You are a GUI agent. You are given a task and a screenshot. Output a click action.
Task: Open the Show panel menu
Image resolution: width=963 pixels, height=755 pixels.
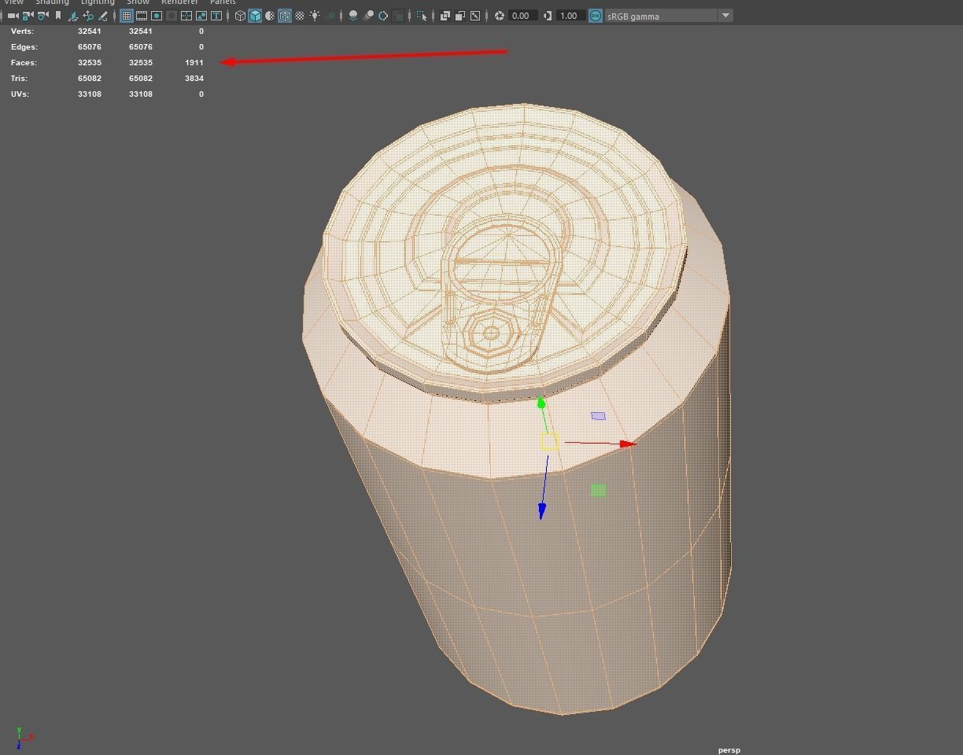pos(138,2)
